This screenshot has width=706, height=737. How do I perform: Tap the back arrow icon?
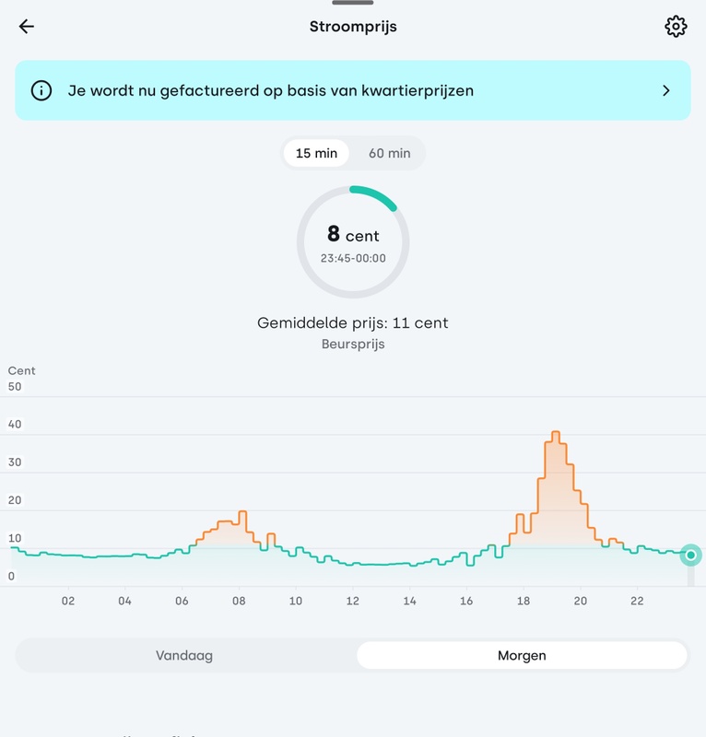[27, 26]
